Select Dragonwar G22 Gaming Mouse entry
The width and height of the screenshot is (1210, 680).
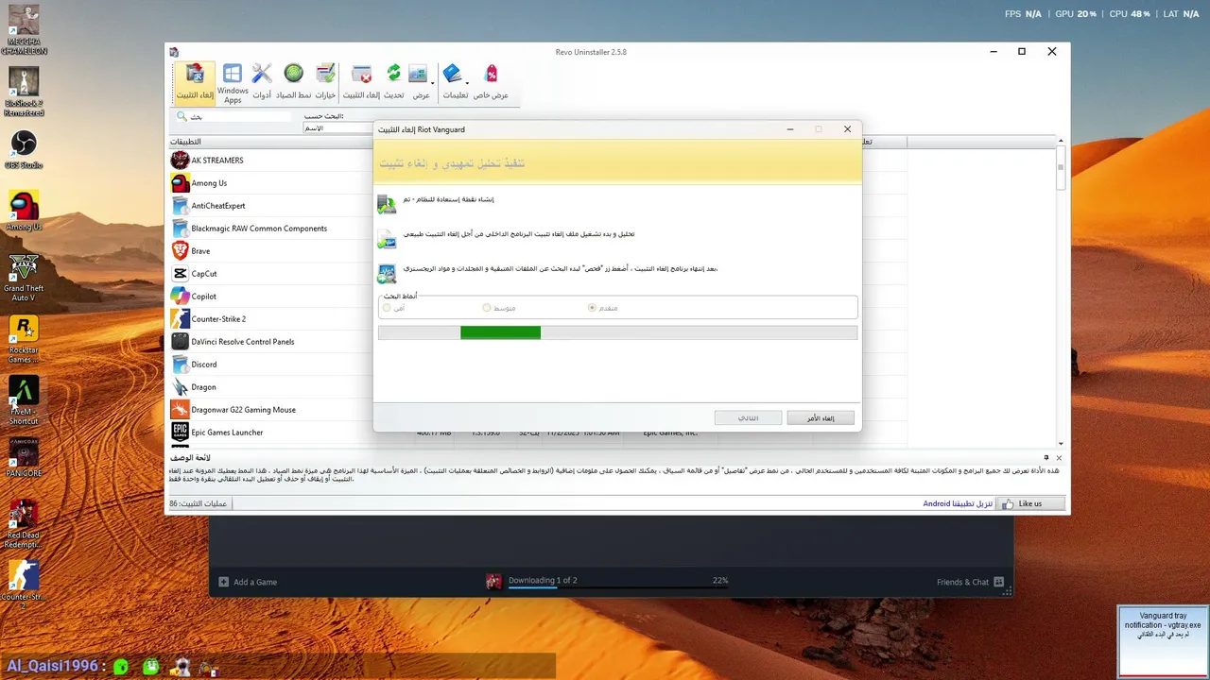click(x=270, y=410)
